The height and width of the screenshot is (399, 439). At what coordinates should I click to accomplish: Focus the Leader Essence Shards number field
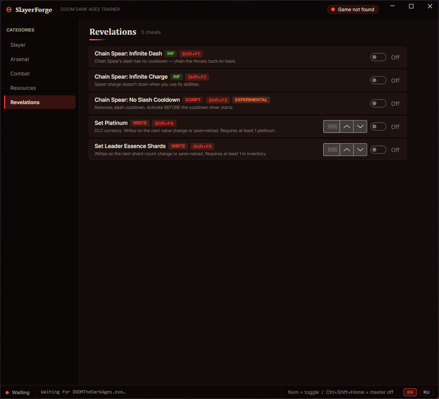[332, 150]
